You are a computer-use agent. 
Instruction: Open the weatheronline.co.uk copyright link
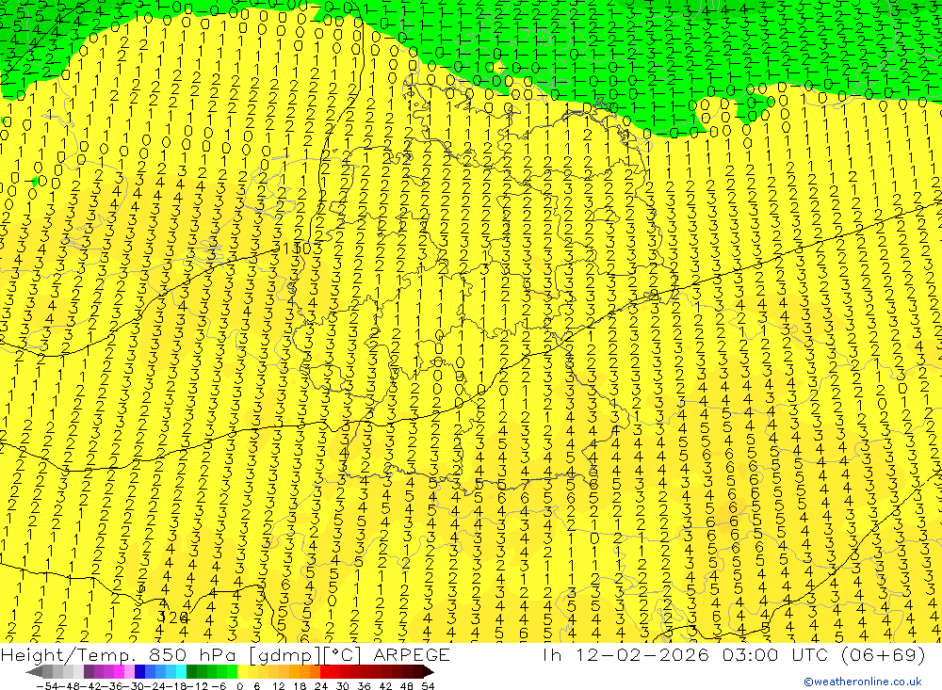point(862,682)
